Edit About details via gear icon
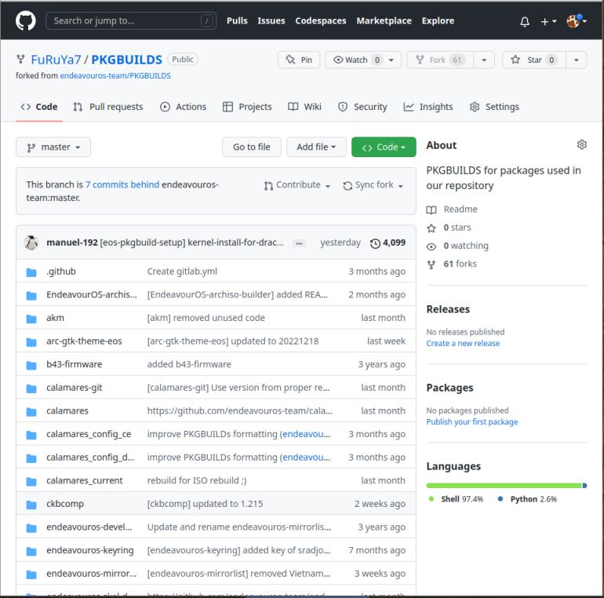Image resolution: width=604 pixels, height=598 pixels. [582, 144]
